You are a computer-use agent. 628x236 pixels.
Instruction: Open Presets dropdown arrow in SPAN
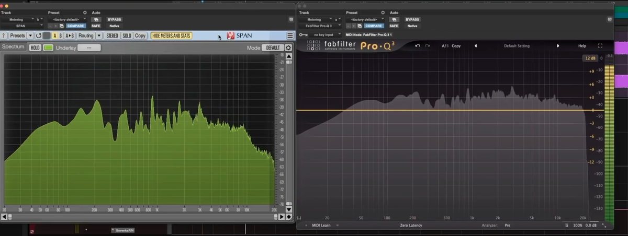pyautogui.click(x=30, y=36)
